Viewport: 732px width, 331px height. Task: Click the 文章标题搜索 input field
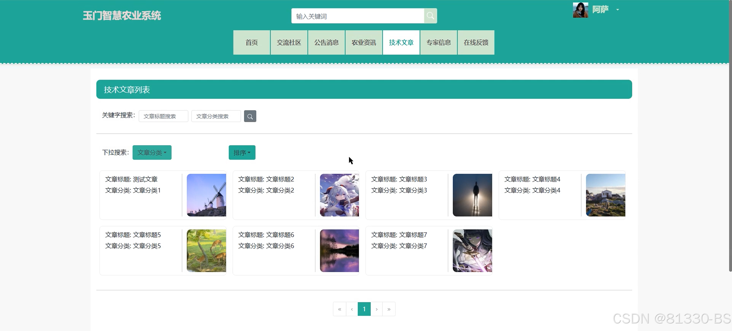163,116
